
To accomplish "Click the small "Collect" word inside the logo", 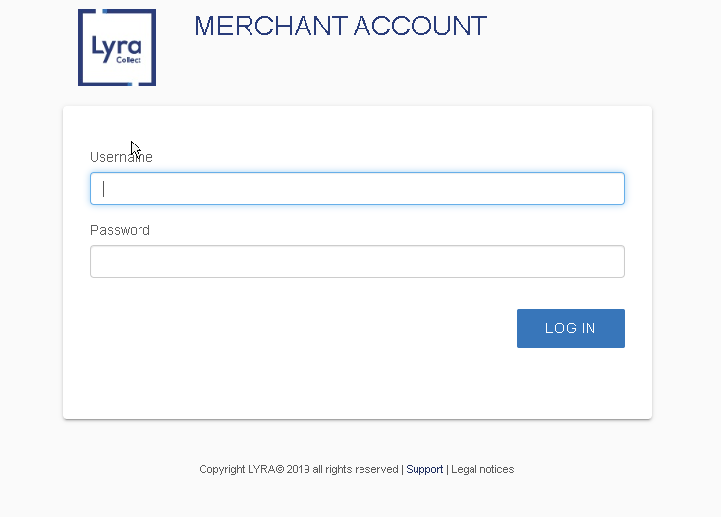I will pyautogui.click(x=129, y=60).
